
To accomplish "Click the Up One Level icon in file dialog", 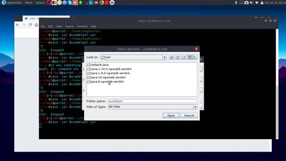I will 172,57.
